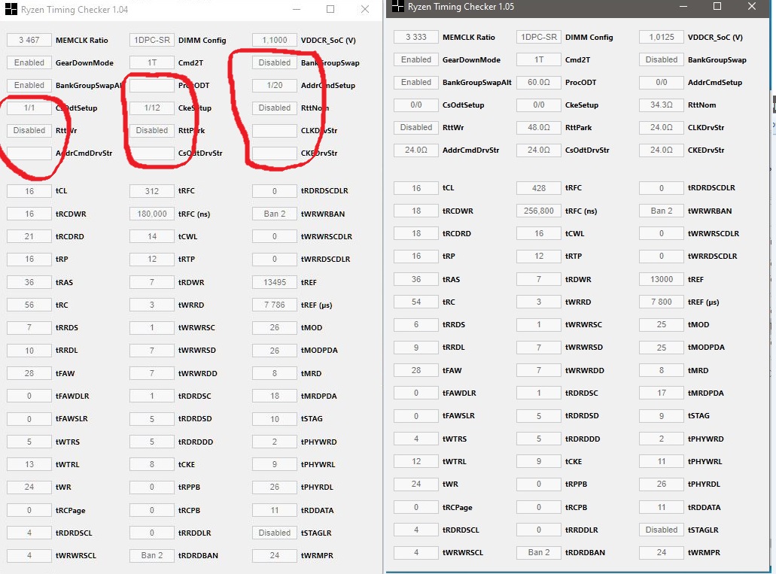Click AddrCmdSetup value 0/0 in version 1.05
Viewport: 776px width, 574px height.
point(662,82)
